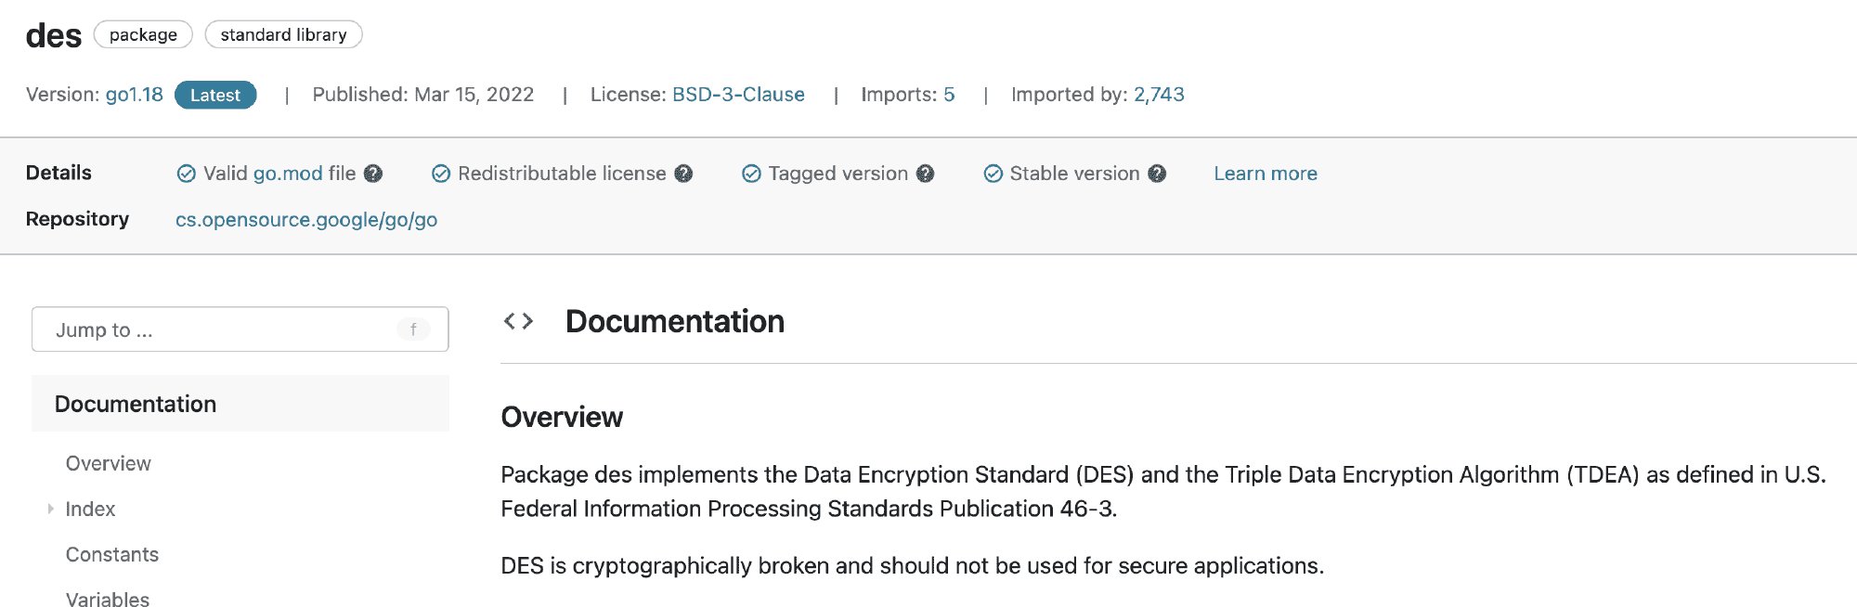Click the Latest version badge
Viewport: 1857px width, 607px height.
[214, 94]
